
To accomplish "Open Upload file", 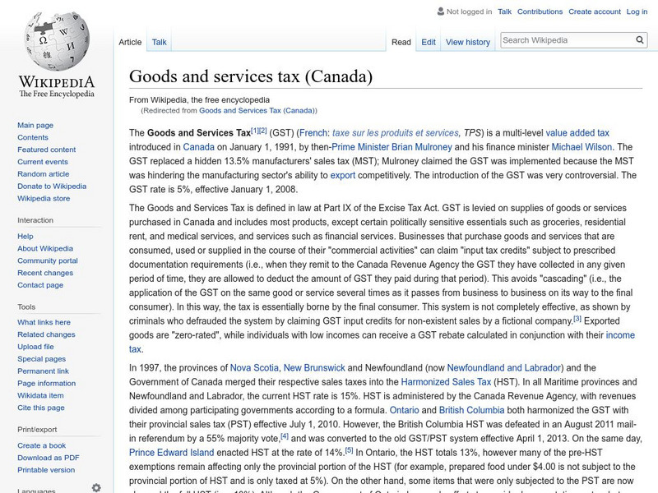I will point(35,346).
